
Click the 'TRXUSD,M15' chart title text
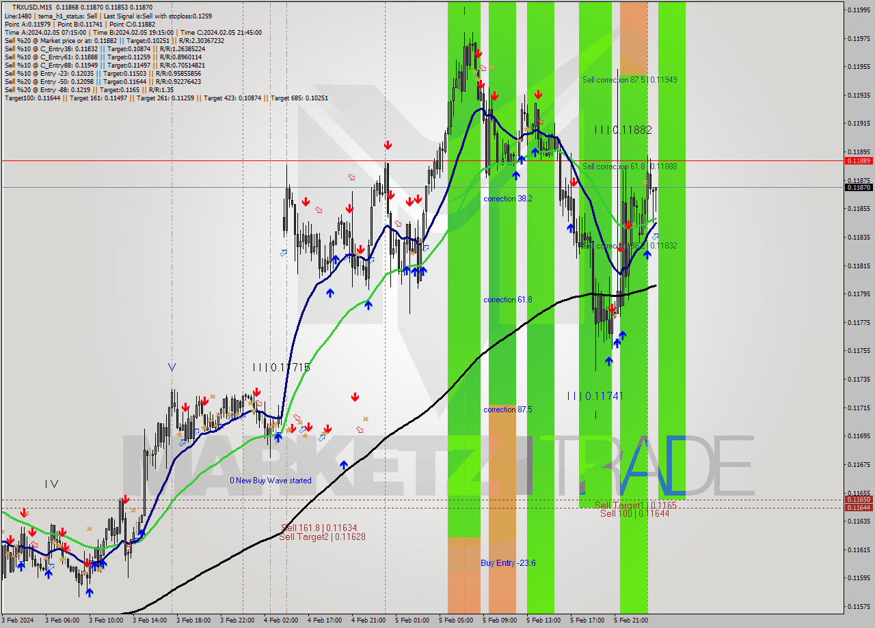pyautogui.click(x=33, y=7)
